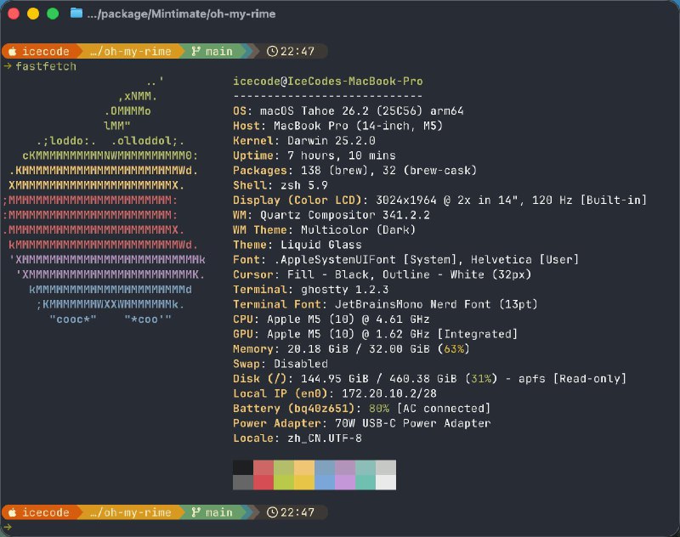Pick the black color swatch in the palette
Viewport: 680px width, 537px height.
pyautogui.click(x=243, y=468)
